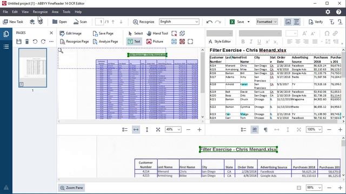This screenshot has width=346, height=194.
Task: Insert a symbol with the Omega icon
Action: [327, 33]
